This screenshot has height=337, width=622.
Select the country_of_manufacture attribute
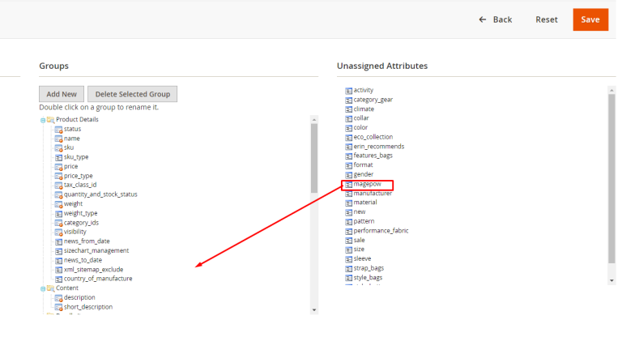[x=97, y=279]
